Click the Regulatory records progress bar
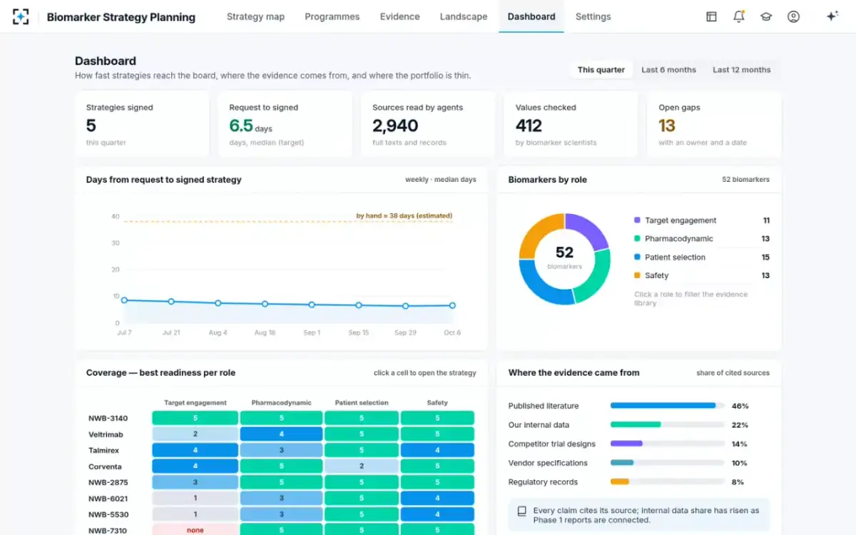Screen dimensions: 856x535 pyautogui.click(x=668, y=481)
